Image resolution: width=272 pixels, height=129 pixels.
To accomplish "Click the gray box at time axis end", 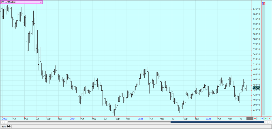I will coord(250,118).
